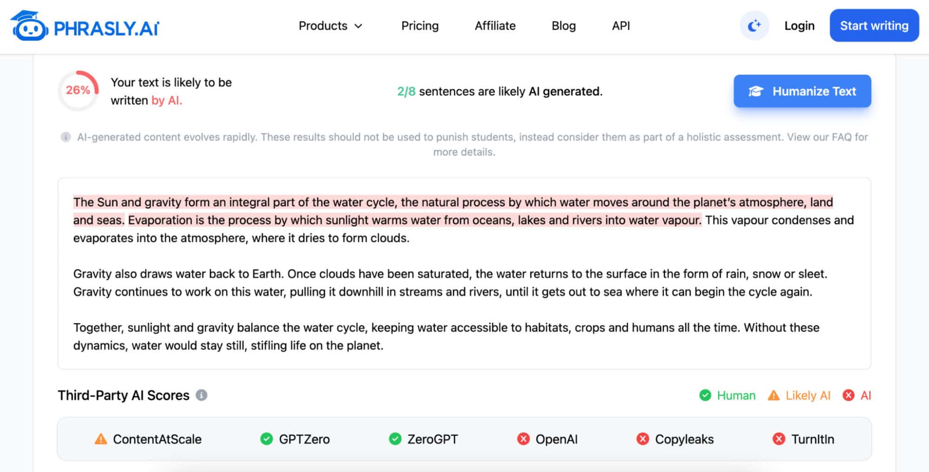The height and width of the screenshot is (472, 929).
Task: Open the info icon beside Third-Party AI Scores
Action: point(201,395)
